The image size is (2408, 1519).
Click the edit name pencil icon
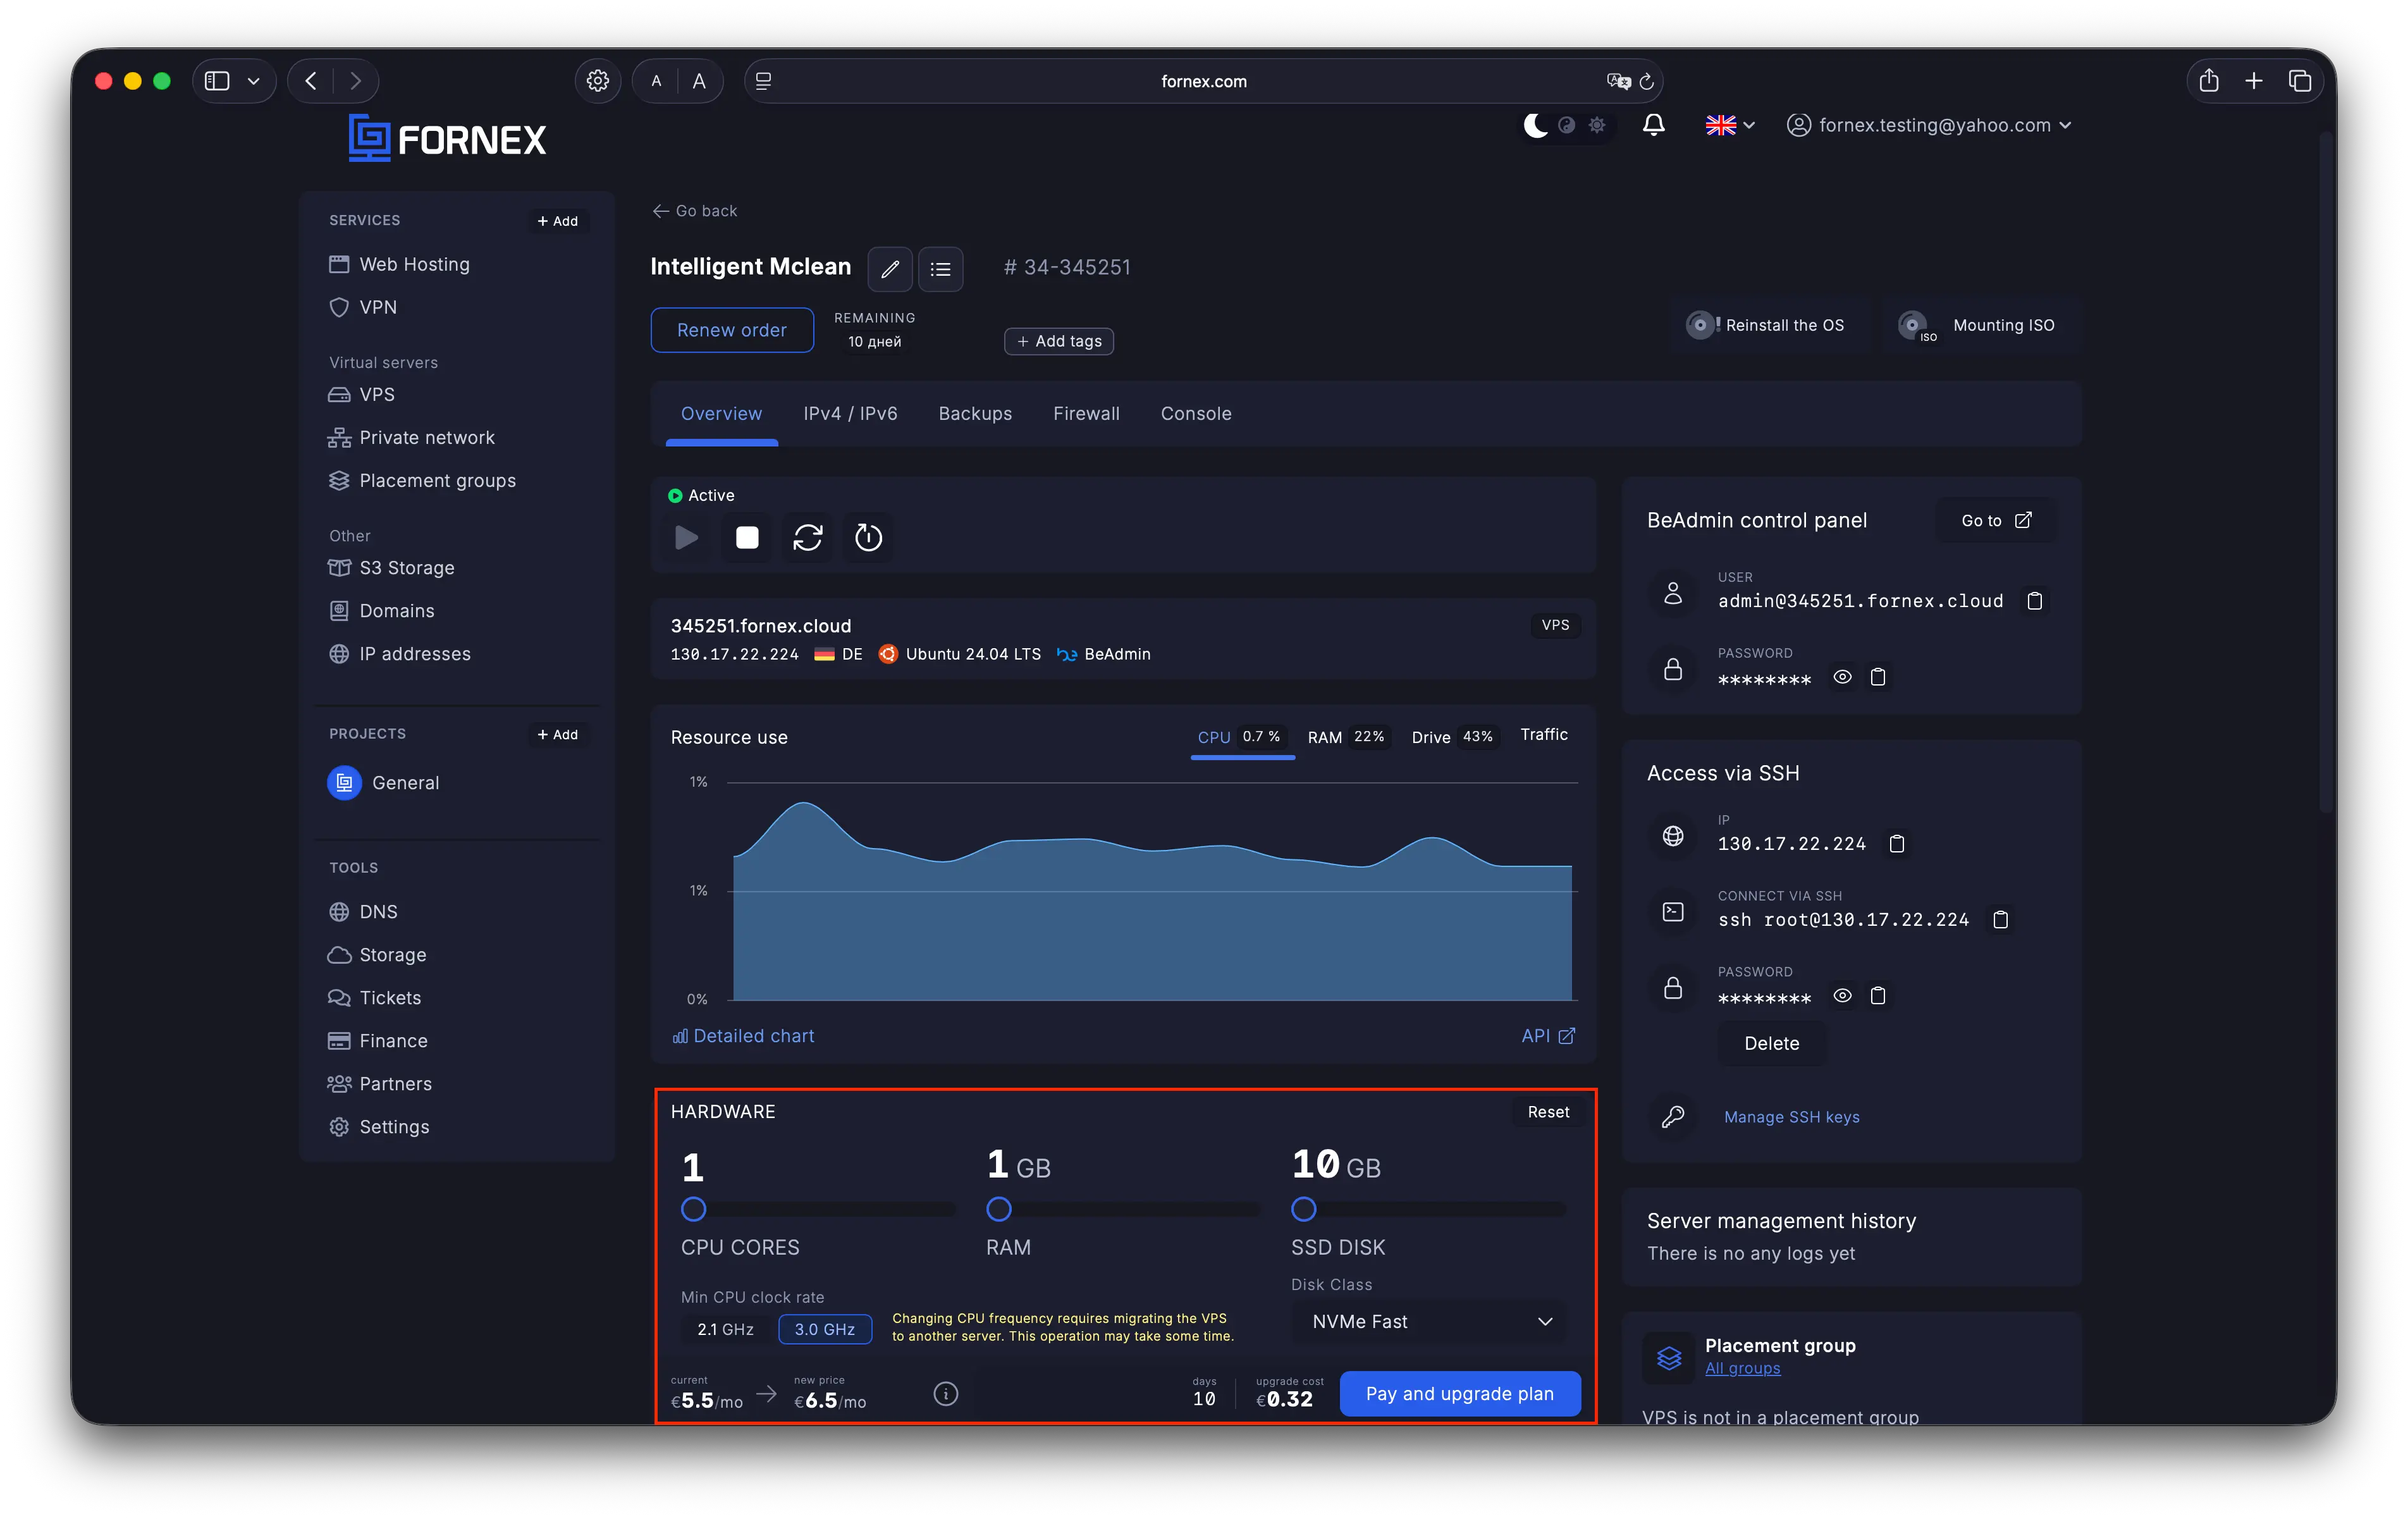889,268
